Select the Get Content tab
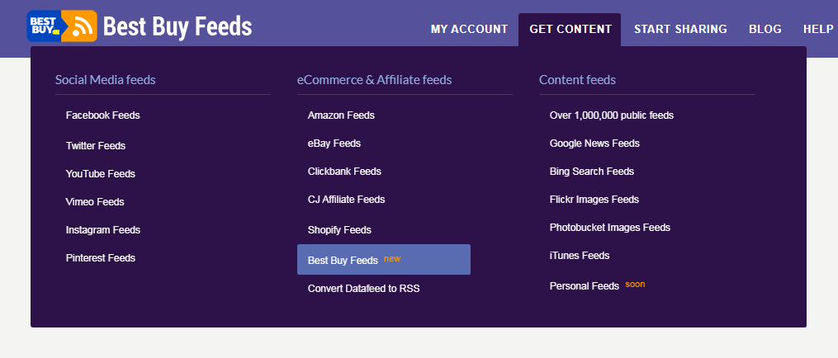 click(570, 30)
